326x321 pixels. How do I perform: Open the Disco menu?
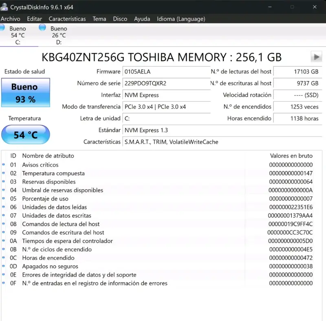click(120, 19)
